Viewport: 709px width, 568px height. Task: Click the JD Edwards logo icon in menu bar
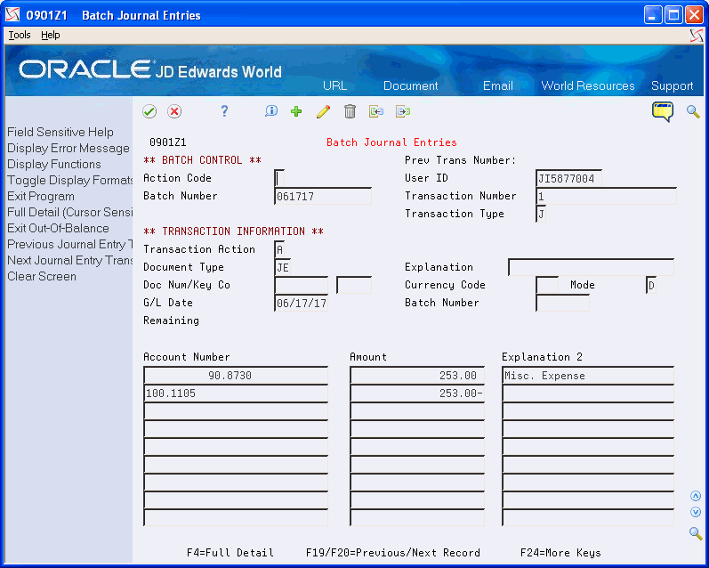click(x=697, y=36)
